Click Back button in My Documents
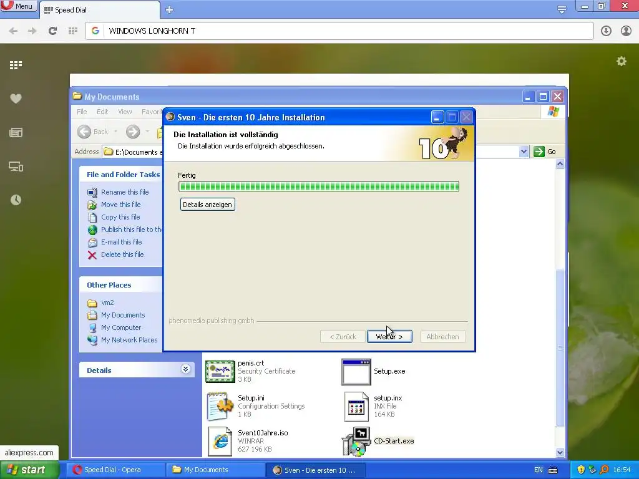This screenshot has width=639, height=479. click(93, 132)
